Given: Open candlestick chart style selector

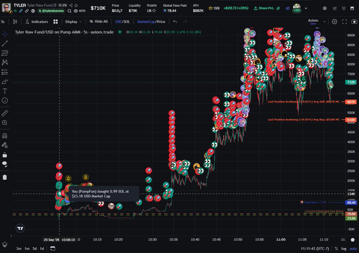Looking at the screenshot, I should [15, 22].
